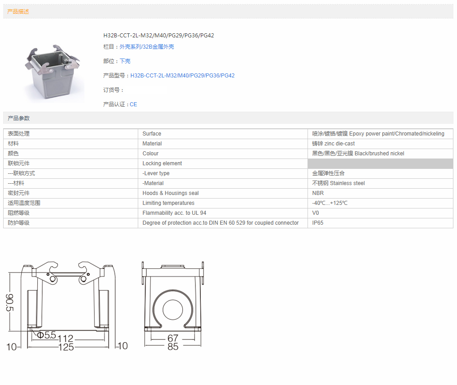The height and width of the screenshot is (385, 457).
Task: Click the IP65 protection rating cell
Action: point(317,223)
